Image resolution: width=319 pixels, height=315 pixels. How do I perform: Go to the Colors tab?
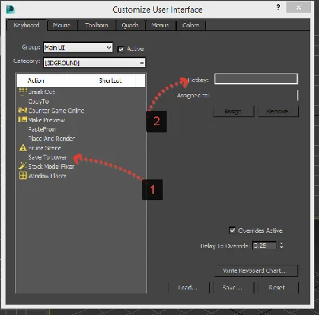[x=191, y=26]
